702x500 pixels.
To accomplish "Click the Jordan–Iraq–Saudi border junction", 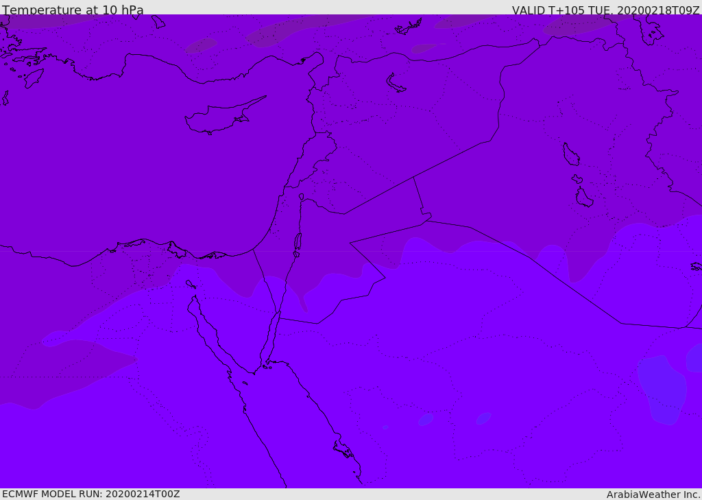I will tap(426, 220).
